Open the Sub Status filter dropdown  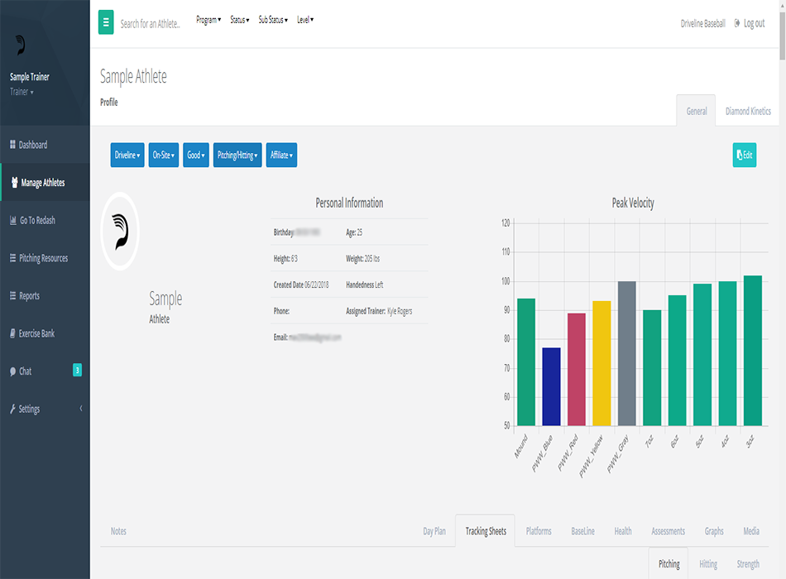pos(273,20)
